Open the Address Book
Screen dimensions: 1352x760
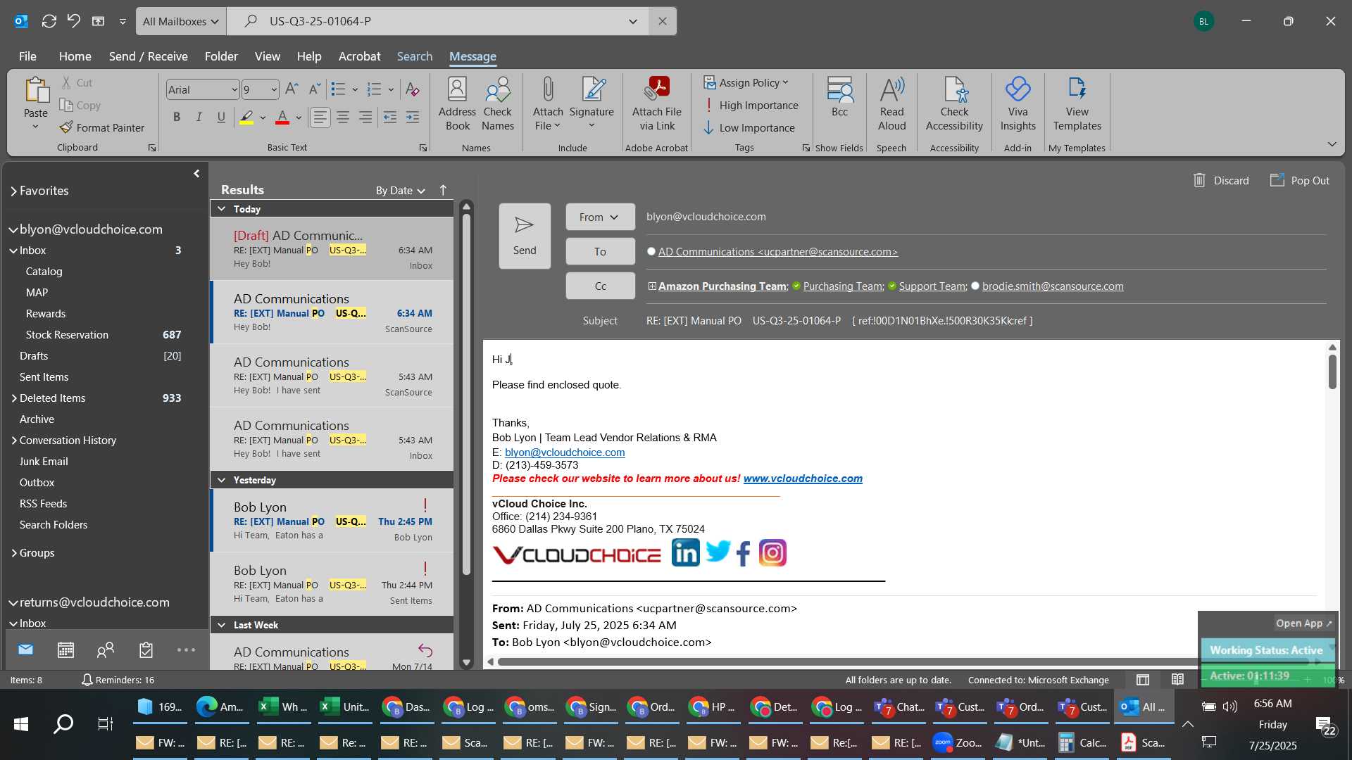[457, 104]
